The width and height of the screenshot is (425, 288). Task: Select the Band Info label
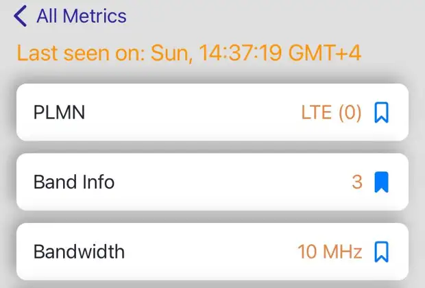(74, 182)
